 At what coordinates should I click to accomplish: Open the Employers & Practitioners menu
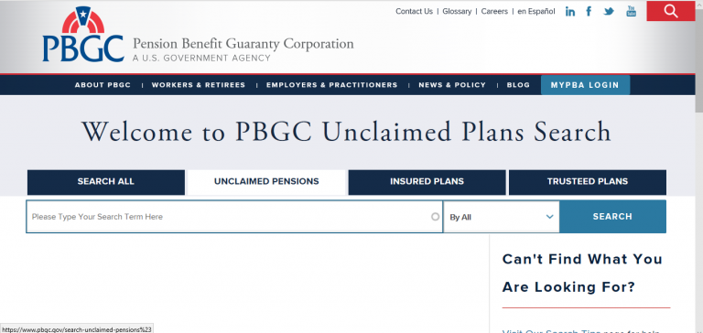[x=331, y=85]
